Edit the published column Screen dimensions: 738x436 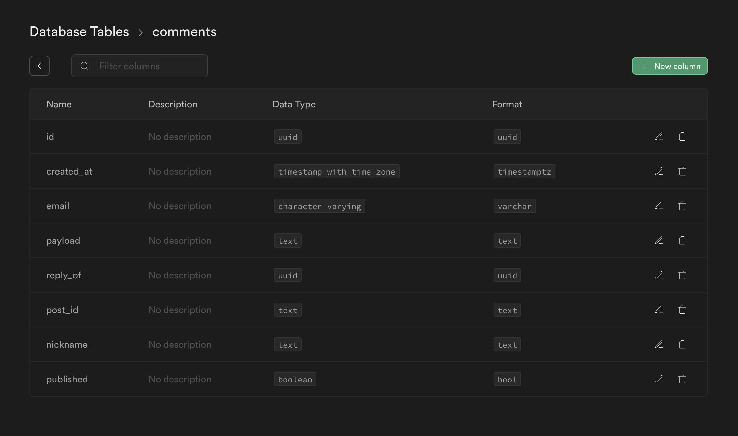click(659, 379)
